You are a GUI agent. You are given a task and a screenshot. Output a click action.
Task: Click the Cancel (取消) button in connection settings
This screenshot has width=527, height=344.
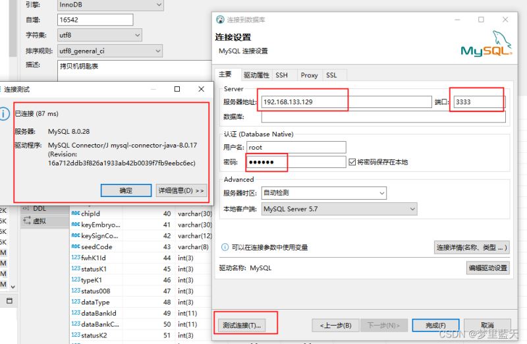pyautogui.click(x=487, y=325)
